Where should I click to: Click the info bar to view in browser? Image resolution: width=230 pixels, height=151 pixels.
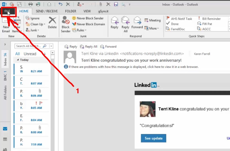point(131,67)
